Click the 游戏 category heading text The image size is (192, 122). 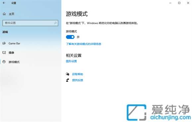(x=5, y=32)
